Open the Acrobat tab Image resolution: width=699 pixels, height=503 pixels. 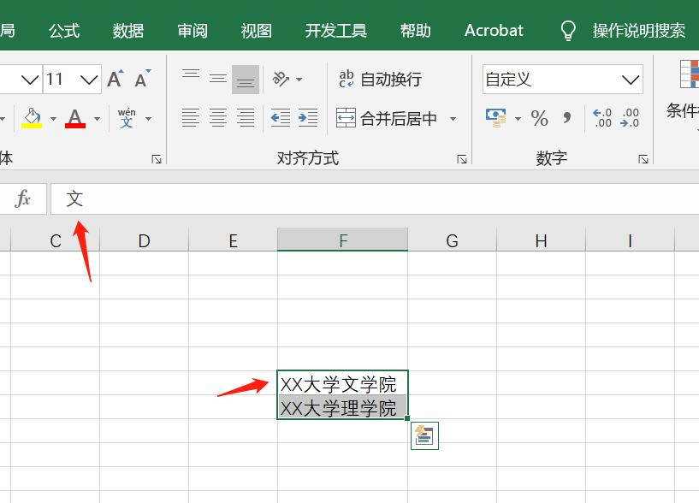494,31
